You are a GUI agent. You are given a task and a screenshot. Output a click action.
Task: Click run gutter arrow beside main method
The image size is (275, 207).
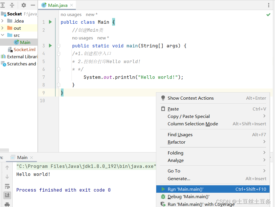50,46
